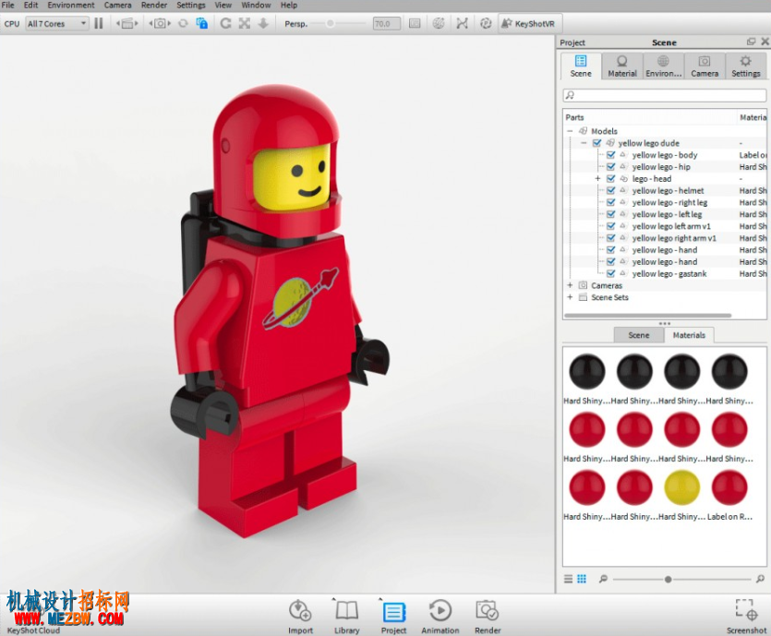771x636 pixels.
Task: Open the CPU cores dropdown
Action: [x=57, y=24]
